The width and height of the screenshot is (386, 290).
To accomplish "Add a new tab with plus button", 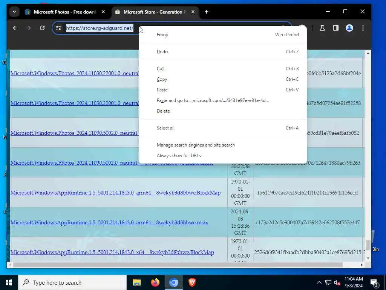I will click(207, 12).
